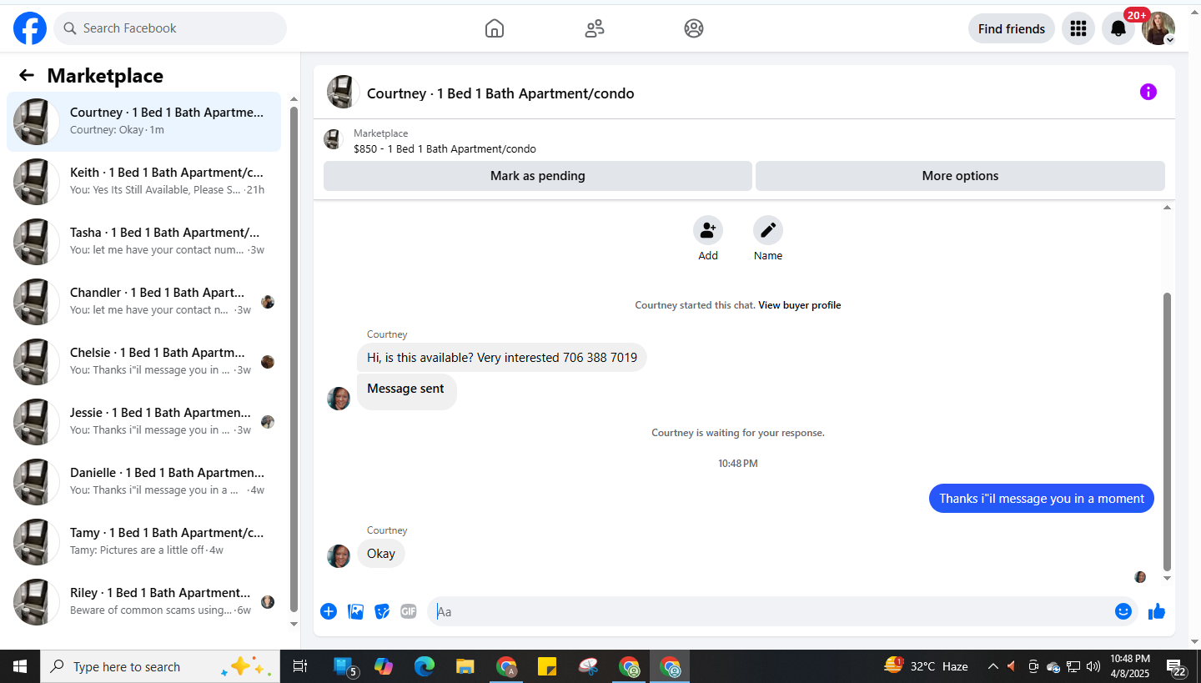Open File Explorer from taskbar

pos(465,667)
